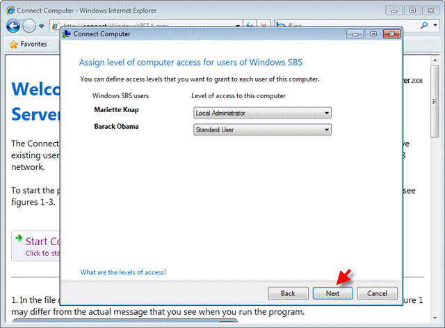This screenshot has height=328, width=445.
Task: Close the Internet Explorer window
Action: coord(431,11)
